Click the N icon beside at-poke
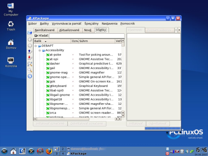The image size is (208, 156). (x=48, y=55)
